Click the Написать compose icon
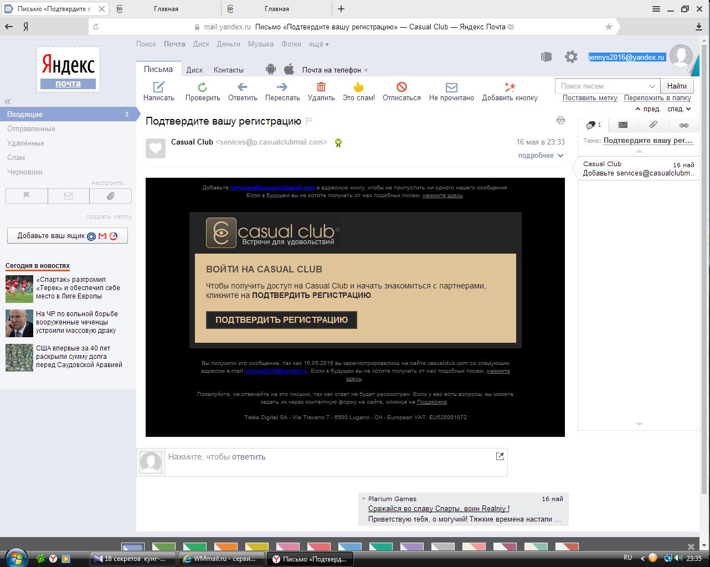This screenshot has width=710, height=567. 159,86
